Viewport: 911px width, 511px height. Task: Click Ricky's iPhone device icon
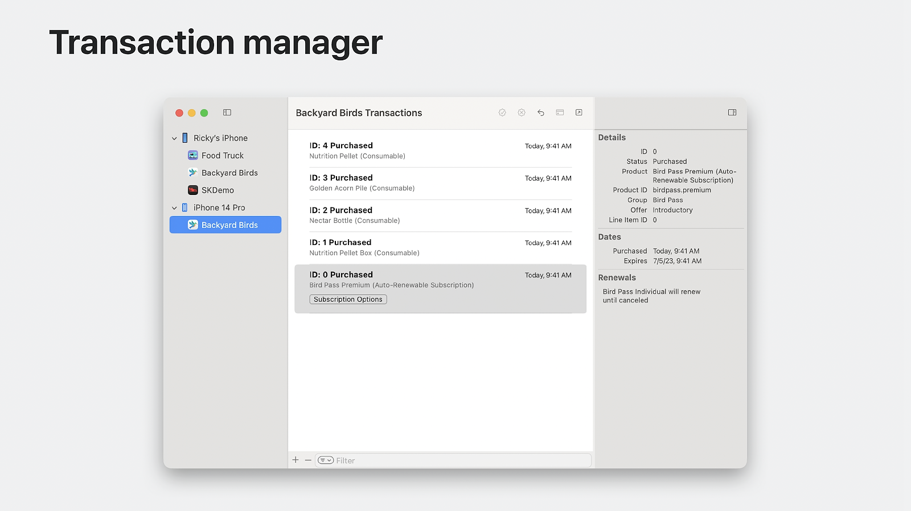[x=185, y=138]
